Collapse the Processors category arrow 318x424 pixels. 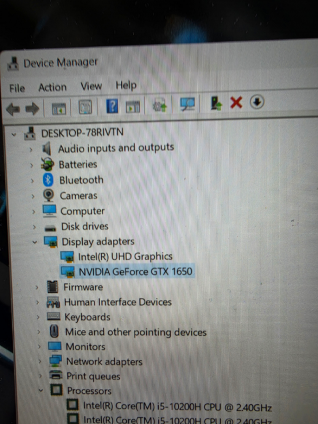(x=41, y=392)
